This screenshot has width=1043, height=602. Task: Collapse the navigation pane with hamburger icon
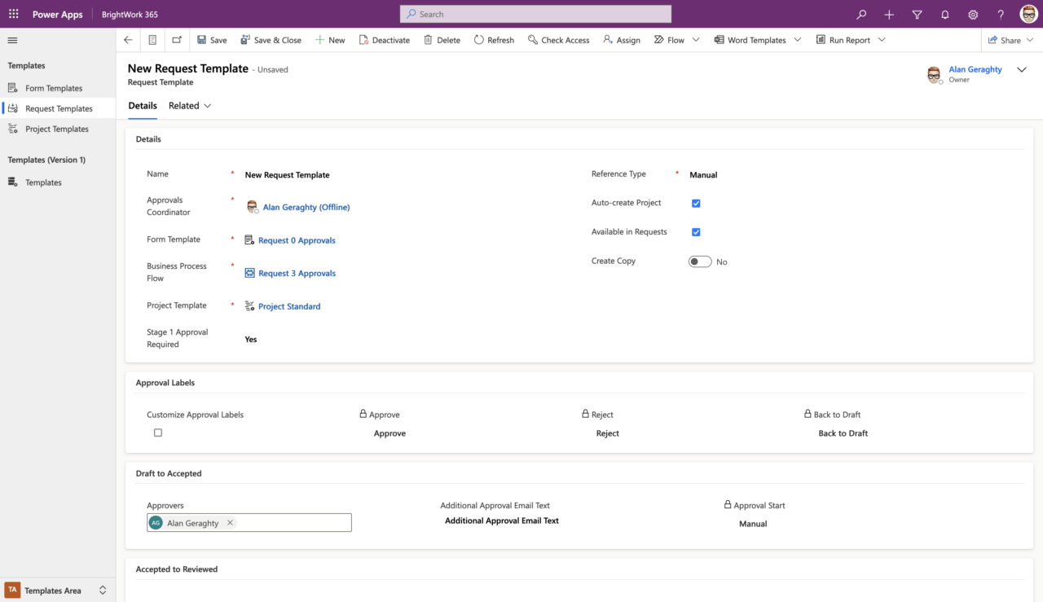[x=12, y=39]
